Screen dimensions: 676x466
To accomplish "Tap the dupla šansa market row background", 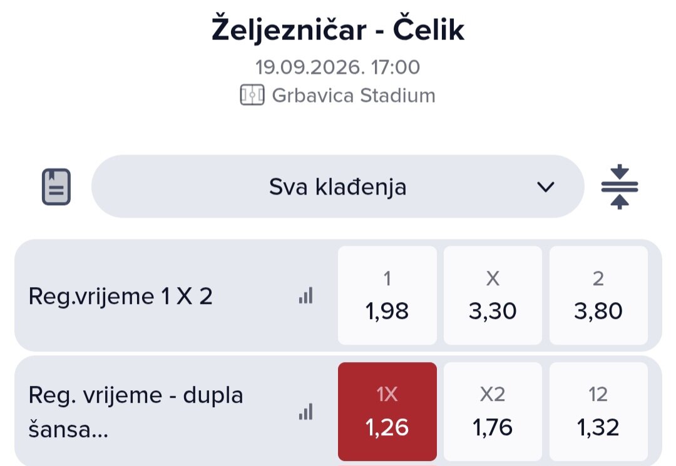I will click(337, 411).
